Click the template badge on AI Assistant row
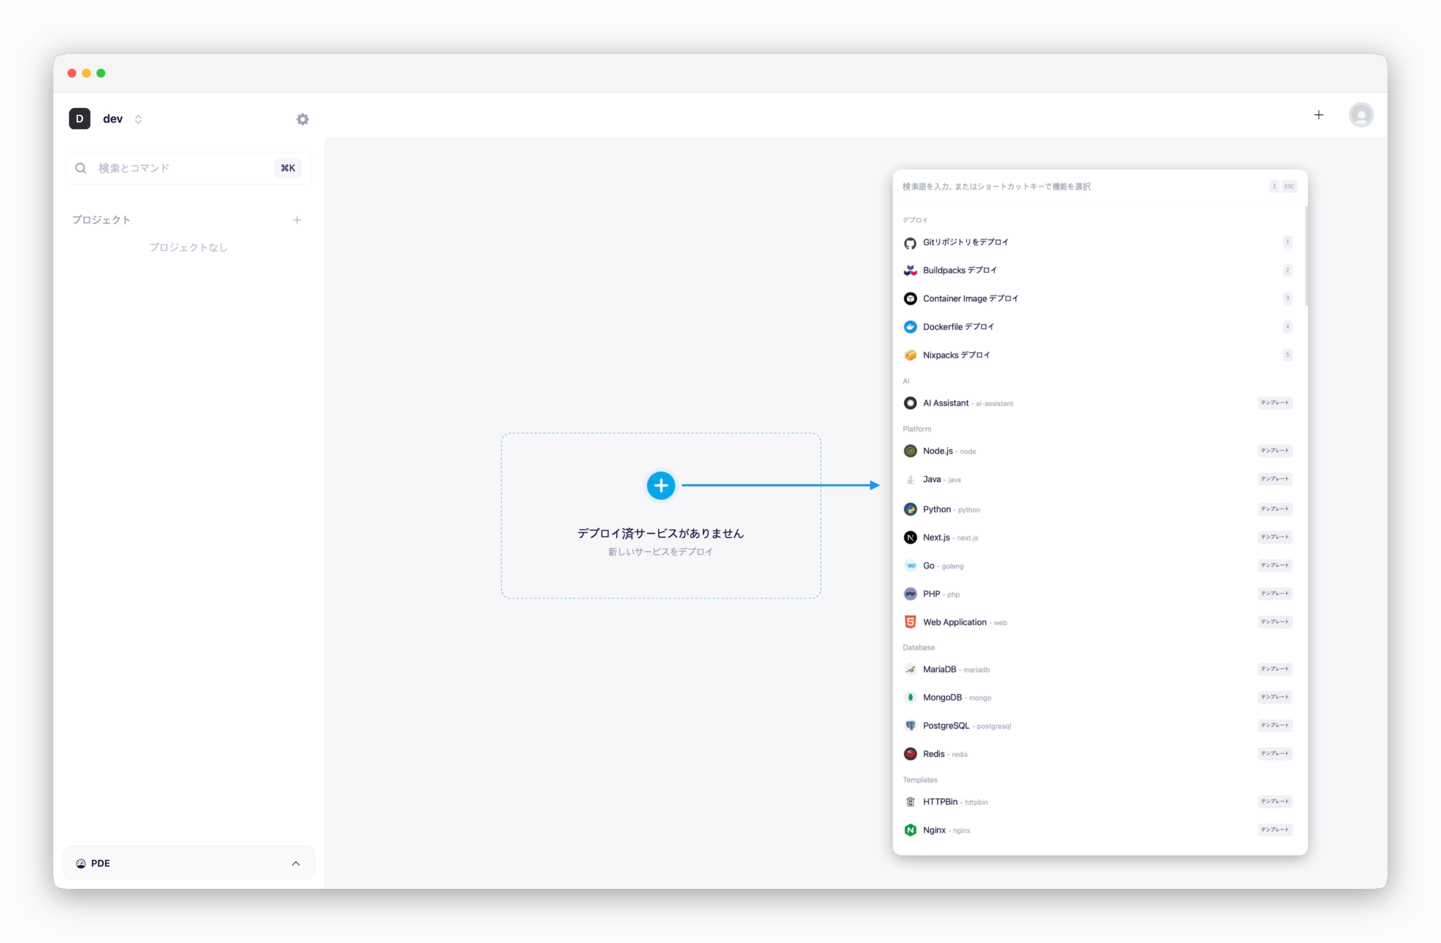Viewport: 1441px width, 943px height. (x=1275, y=403)
